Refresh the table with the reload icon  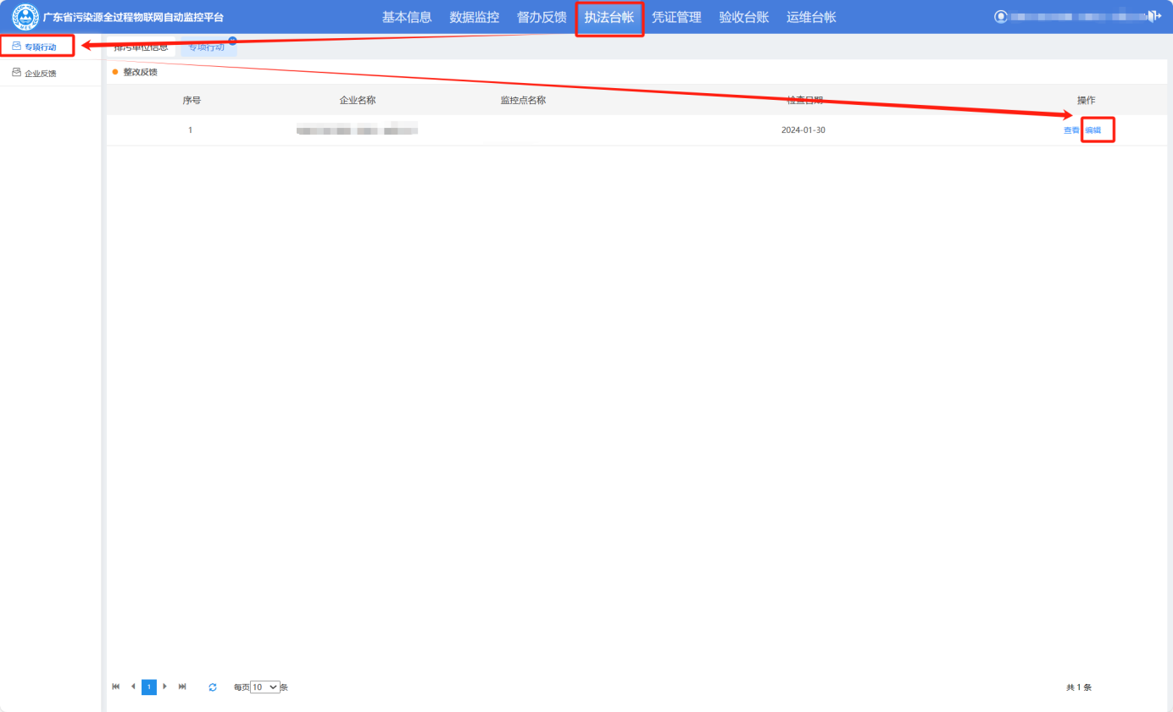(x=213, y=687)
